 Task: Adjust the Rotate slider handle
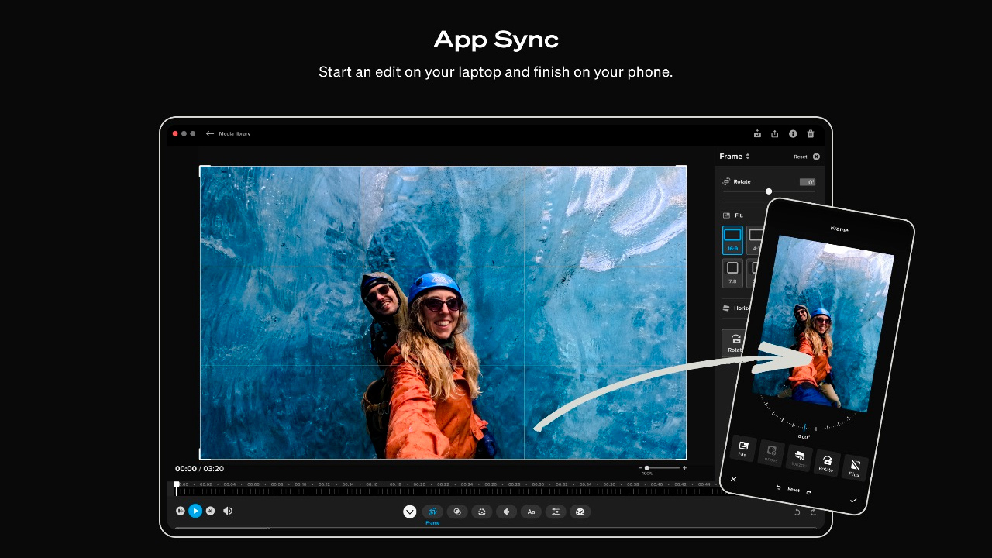pos(769,191)
